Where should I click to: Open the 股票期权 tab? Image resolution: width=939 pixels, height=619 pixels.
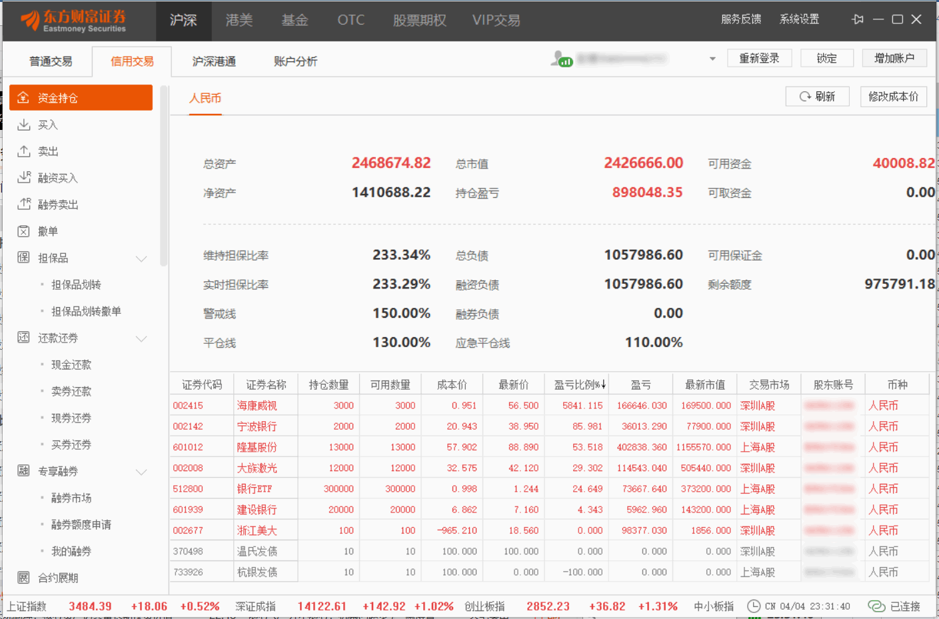(x=419, y=21)
